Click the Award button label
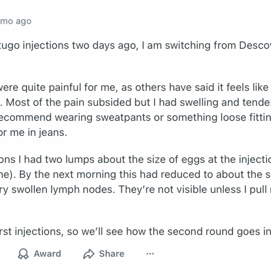This screenshot has width=271, height=271. click(47, 254)
